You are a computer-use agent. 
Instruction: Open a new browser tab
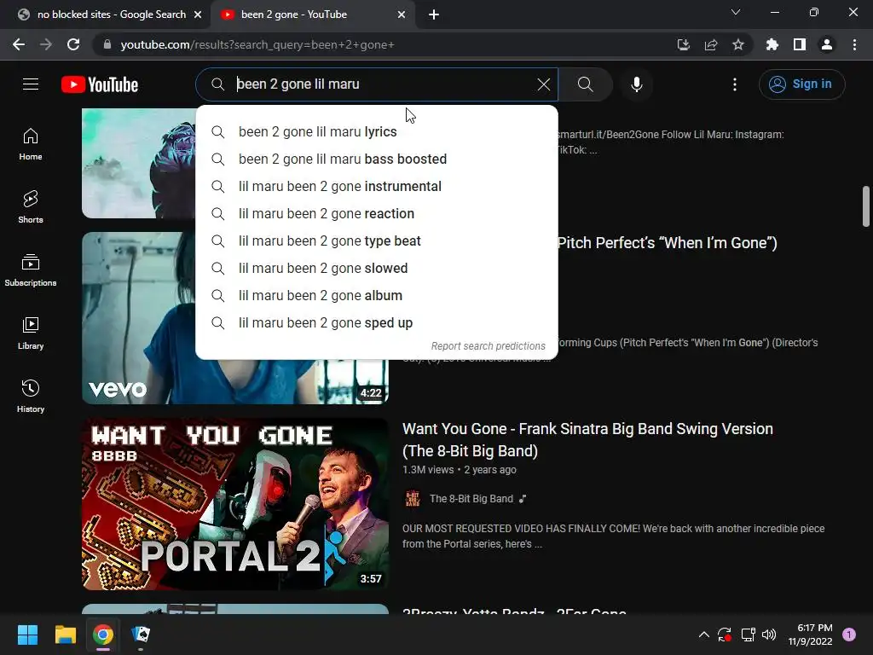[434, 14]
